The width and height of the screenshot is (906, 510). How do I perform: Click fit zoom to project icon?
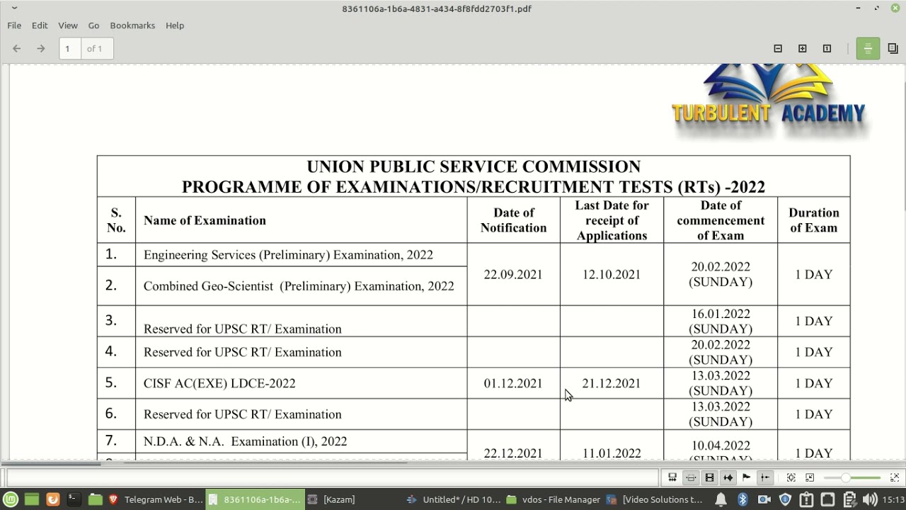[791, 477]
